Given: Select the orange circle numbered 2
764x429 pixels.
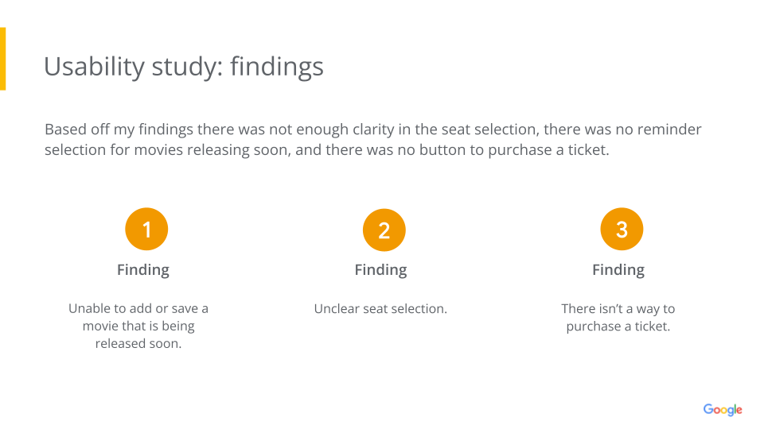Looking at the screenshot, I should click(x=384, y=230).
